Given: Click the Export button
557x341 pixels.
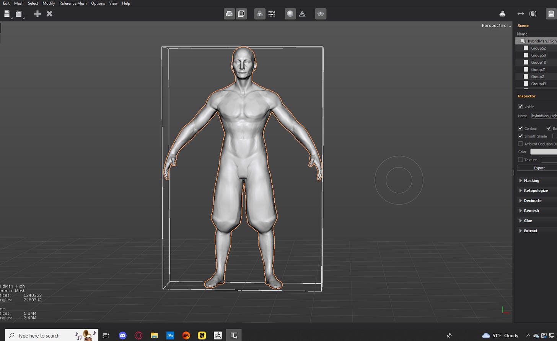Looking at the screenshot, I should (x=539, y=168).
